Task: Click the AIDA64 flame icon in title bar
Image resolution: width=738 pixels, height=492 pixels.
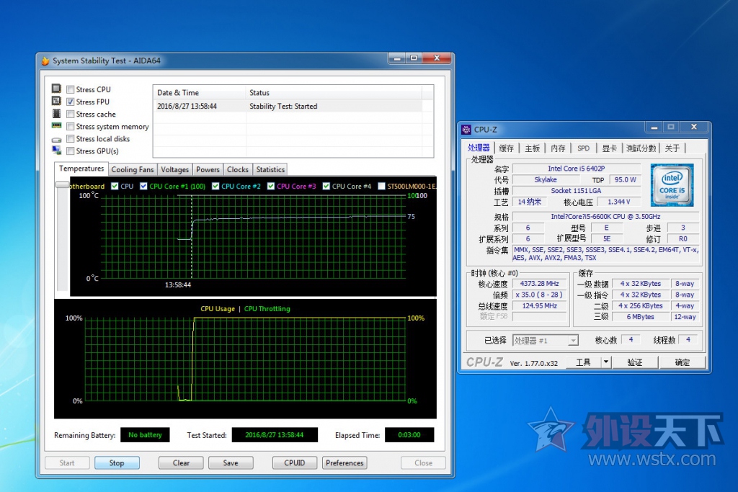Action: (45, 61)
